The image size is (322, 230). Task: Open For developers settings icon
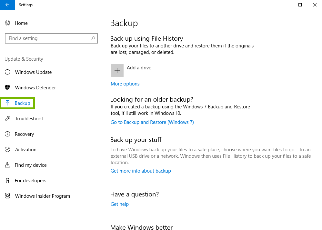(7, 180)
